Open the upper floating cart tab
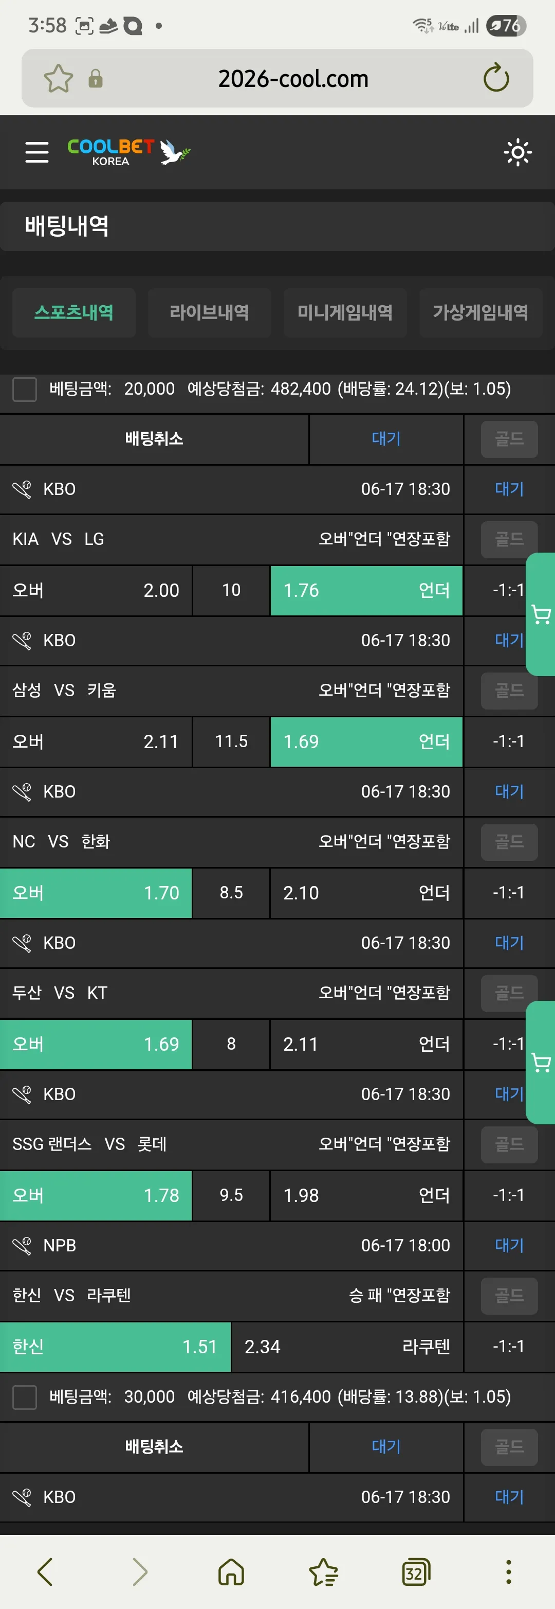The image size is (555, 1609). (541, 614)
